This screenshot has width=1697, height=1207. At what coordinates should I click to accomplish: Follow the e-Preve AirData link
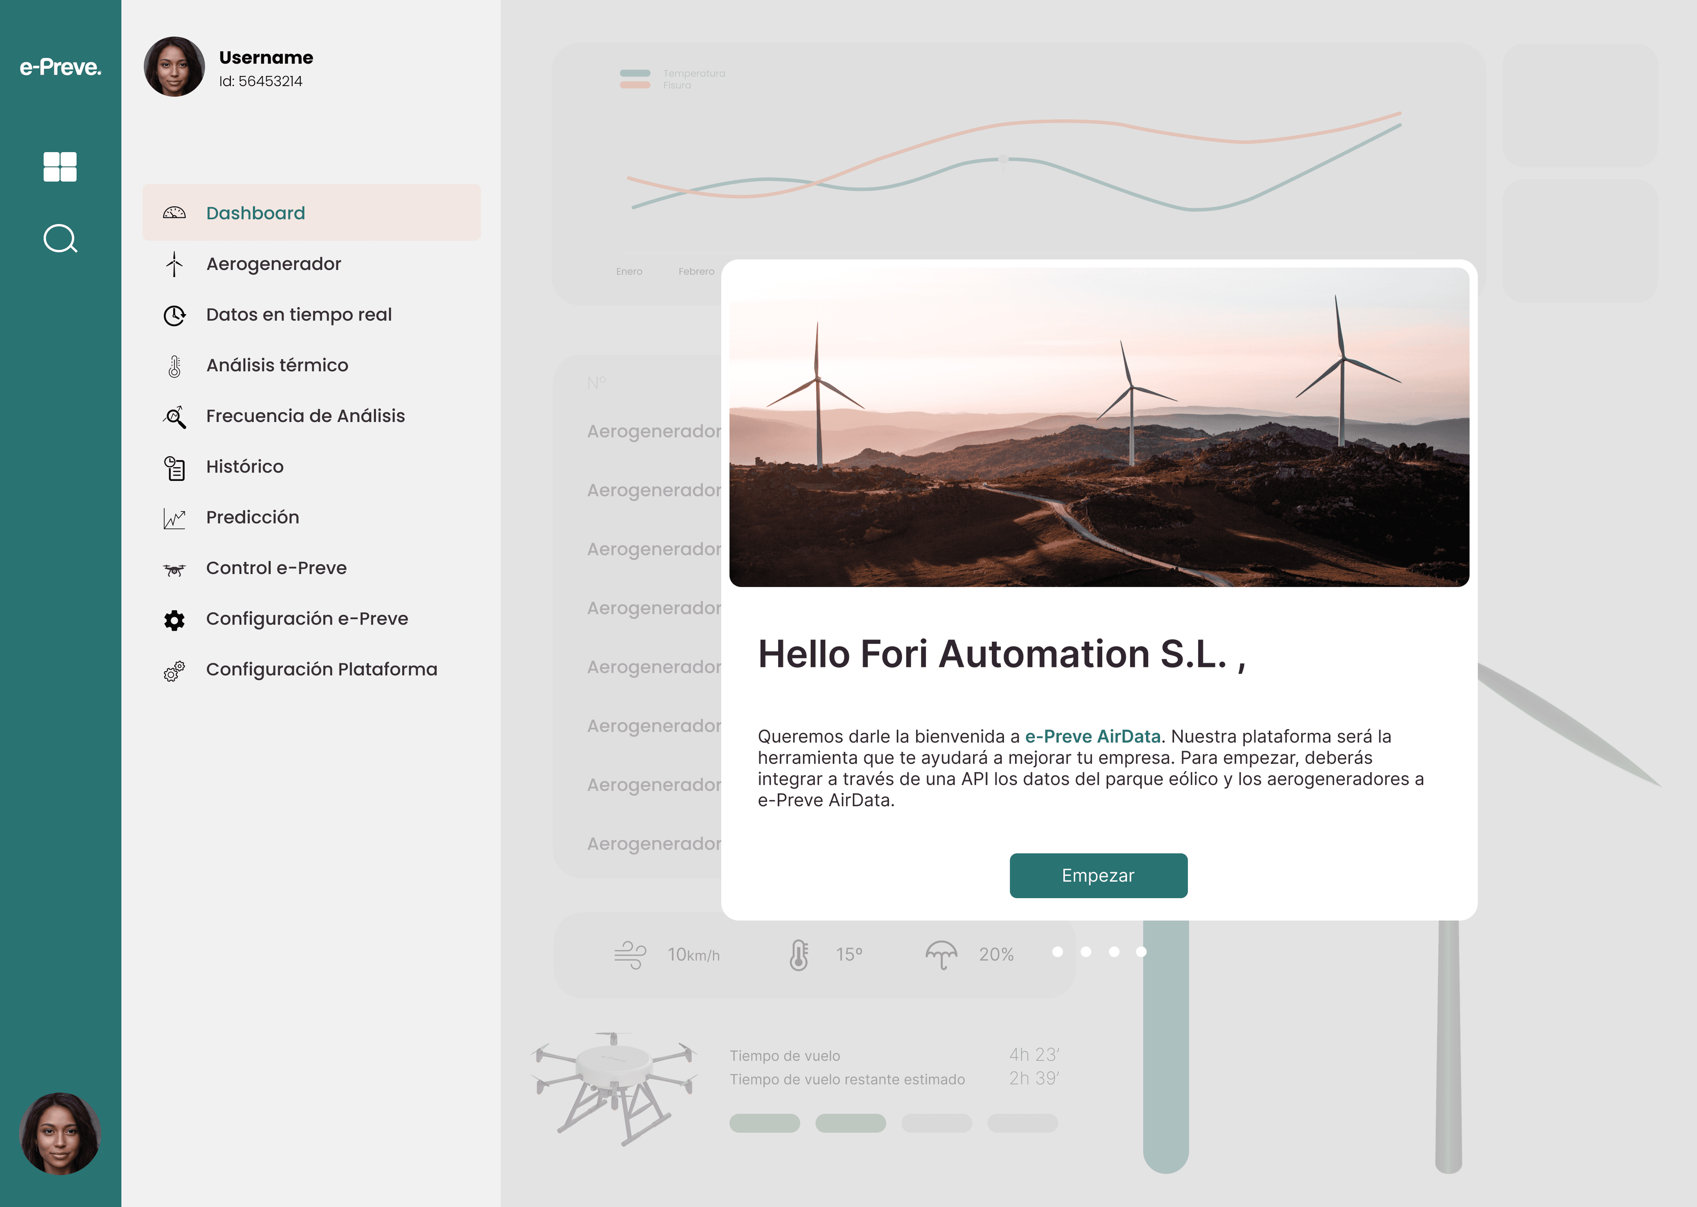click(x=1093, y=737)
